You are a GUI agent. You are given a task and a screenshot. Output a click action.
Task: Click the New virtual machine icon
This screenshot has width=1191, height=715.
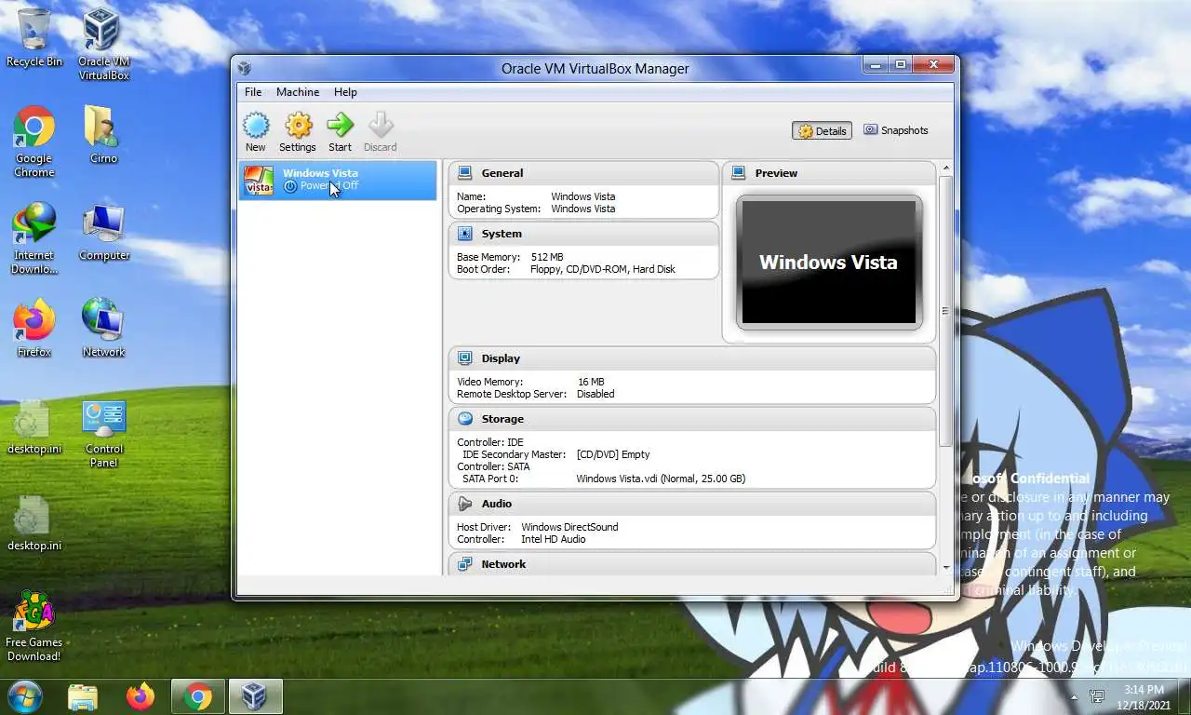click(256, 132)
